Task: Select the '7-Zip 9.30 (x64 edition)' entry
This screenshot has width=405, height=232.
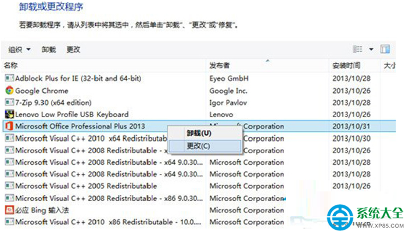Action: click(x=53, y=103)
